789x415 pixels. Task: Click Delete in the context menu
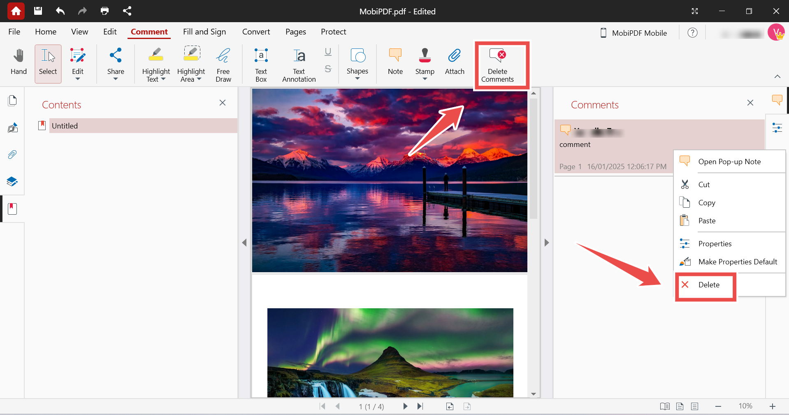point(709,284)
